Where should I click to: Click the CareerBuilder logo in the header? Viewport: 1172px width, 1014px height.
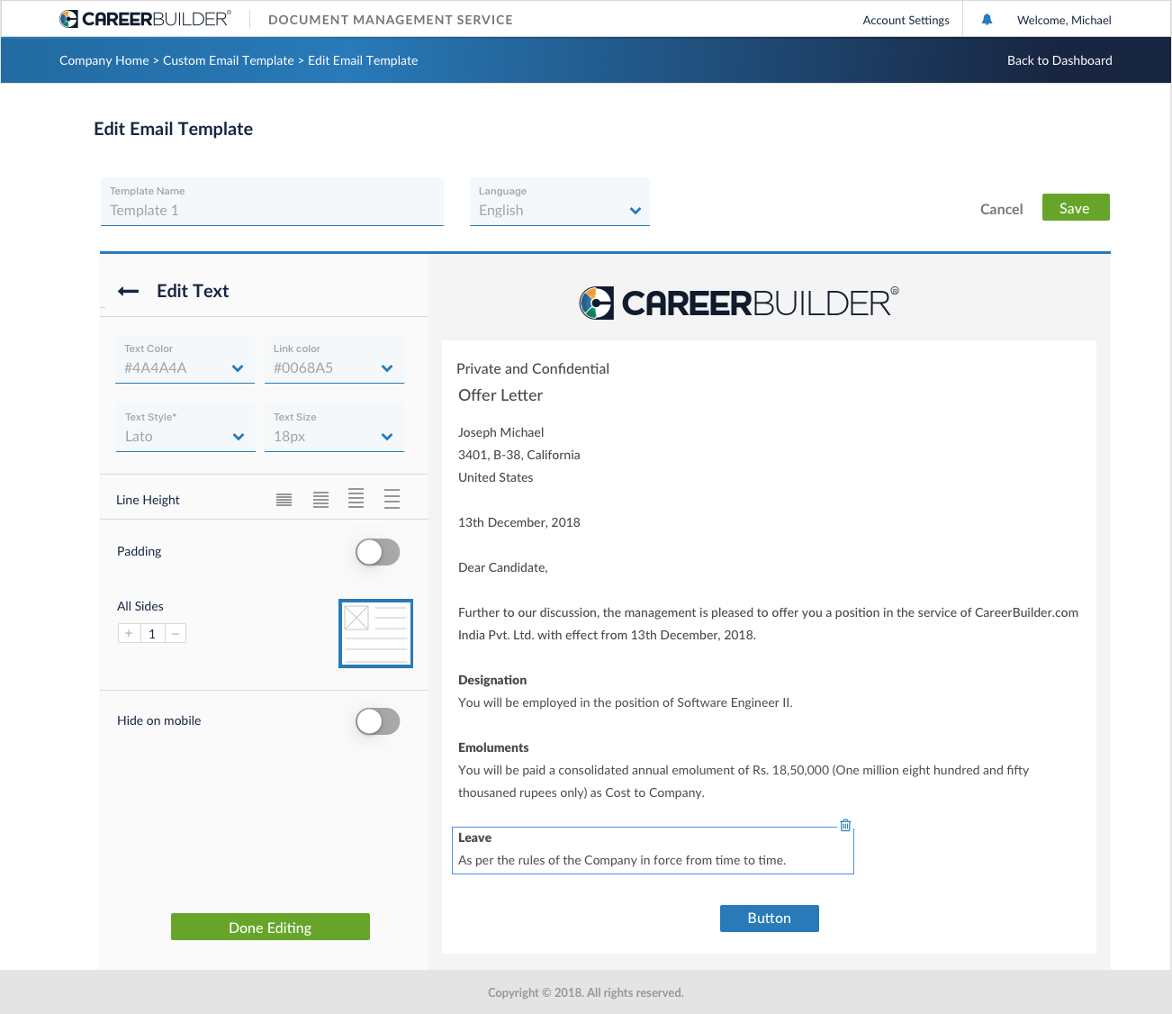145,19
